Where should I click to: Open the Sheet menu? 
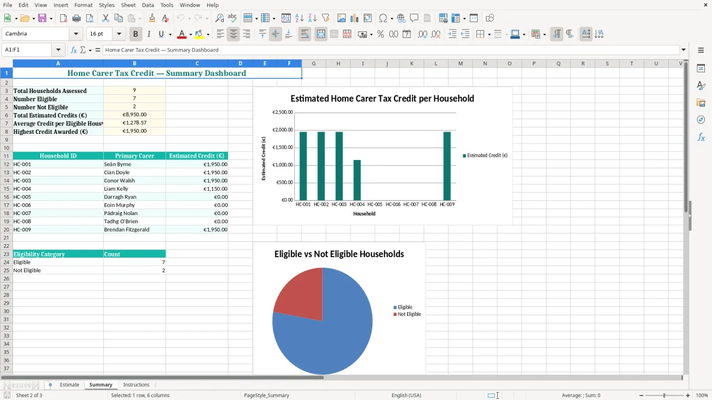pos(128,5)
